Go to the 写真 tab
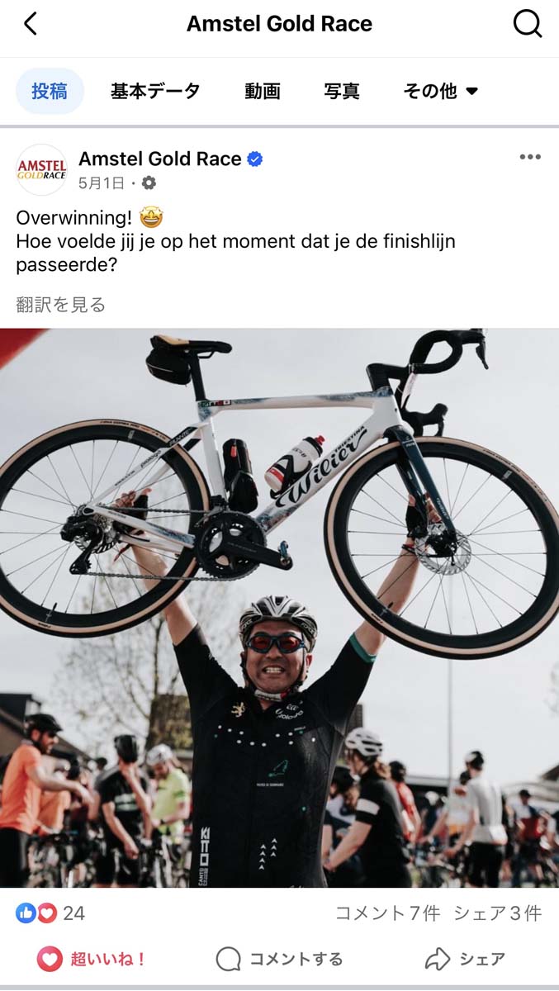This screenshot has width=559, height=991. pyautogui.click(x=342, y=91)
